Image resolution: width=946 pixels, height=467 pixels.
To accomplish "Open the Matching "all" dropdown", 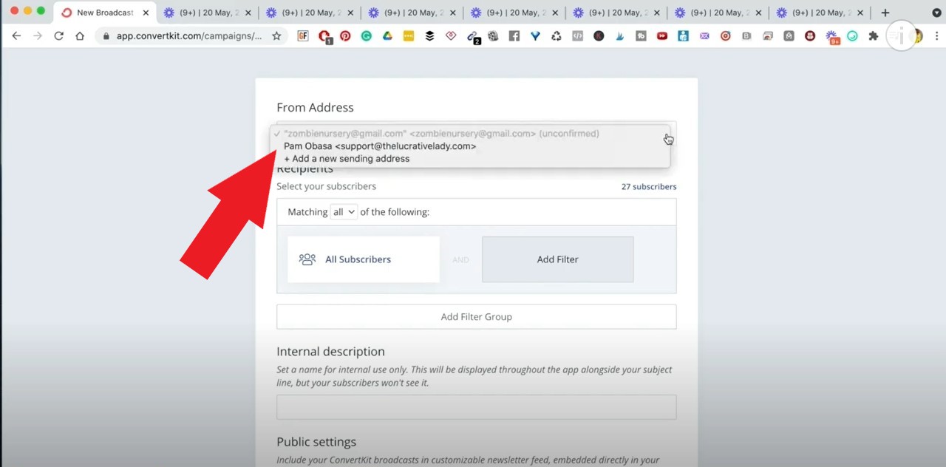I will 343,211.
